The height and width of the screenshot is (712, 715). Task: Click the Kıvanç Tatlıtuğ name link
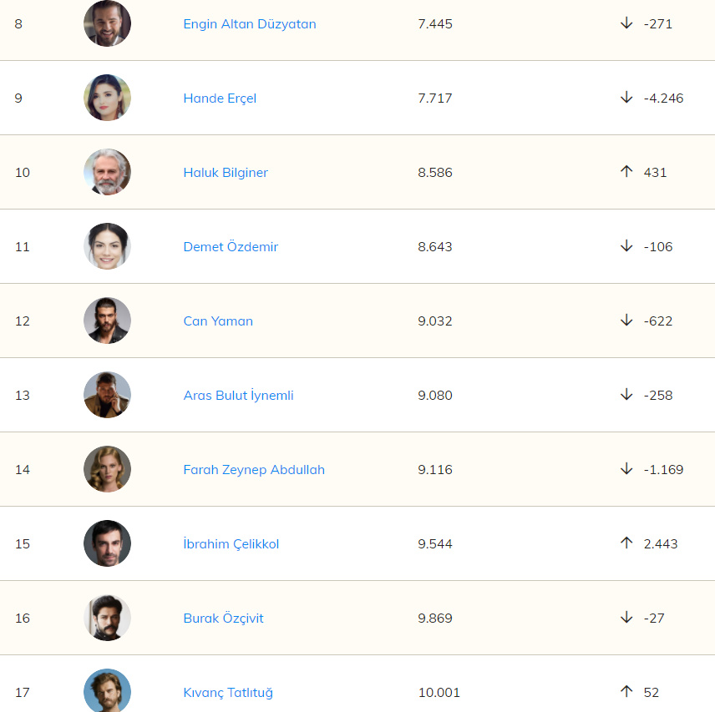(228, 693)
